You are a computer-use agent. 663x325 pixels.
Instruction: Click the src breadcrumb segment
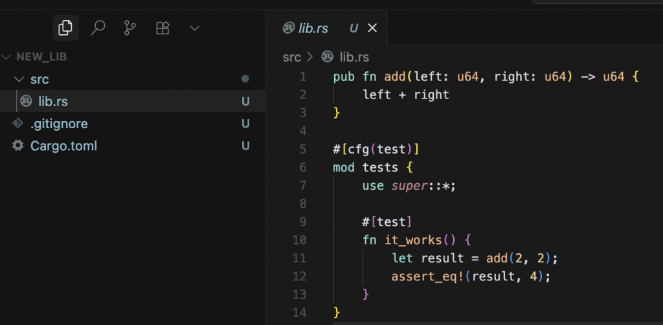pos(292,57)
